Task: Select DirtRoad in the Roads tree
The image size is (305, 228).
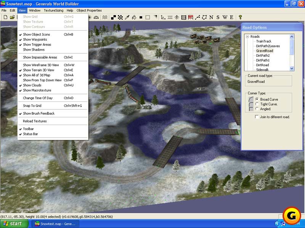Action: click(x=262, y=65)
